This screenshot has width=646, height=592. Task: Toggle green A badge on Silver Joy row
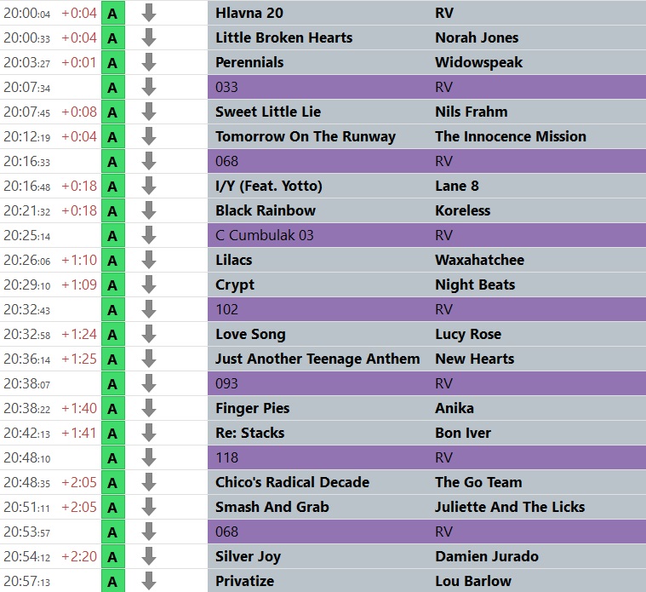[x=113, y=557]
